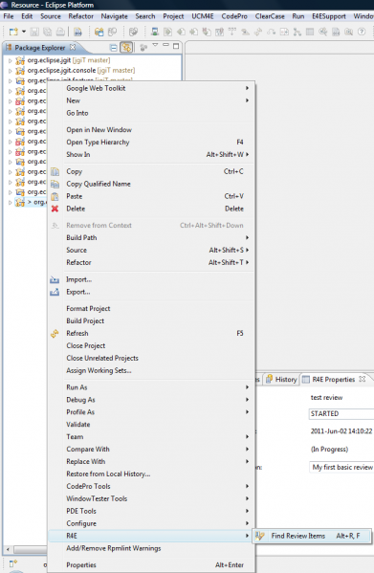Switch to the R4E Properties tab

click(333, 380)
